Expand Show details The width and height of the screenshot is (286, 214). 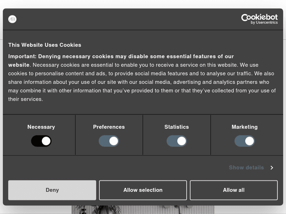[246, 168]
